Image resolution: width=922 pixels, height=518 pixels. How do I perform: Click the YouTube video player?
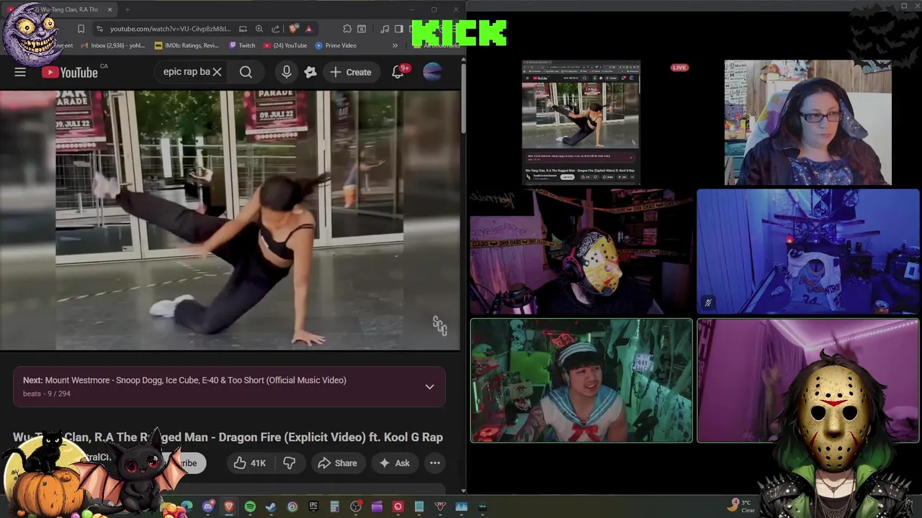(230, 220)
